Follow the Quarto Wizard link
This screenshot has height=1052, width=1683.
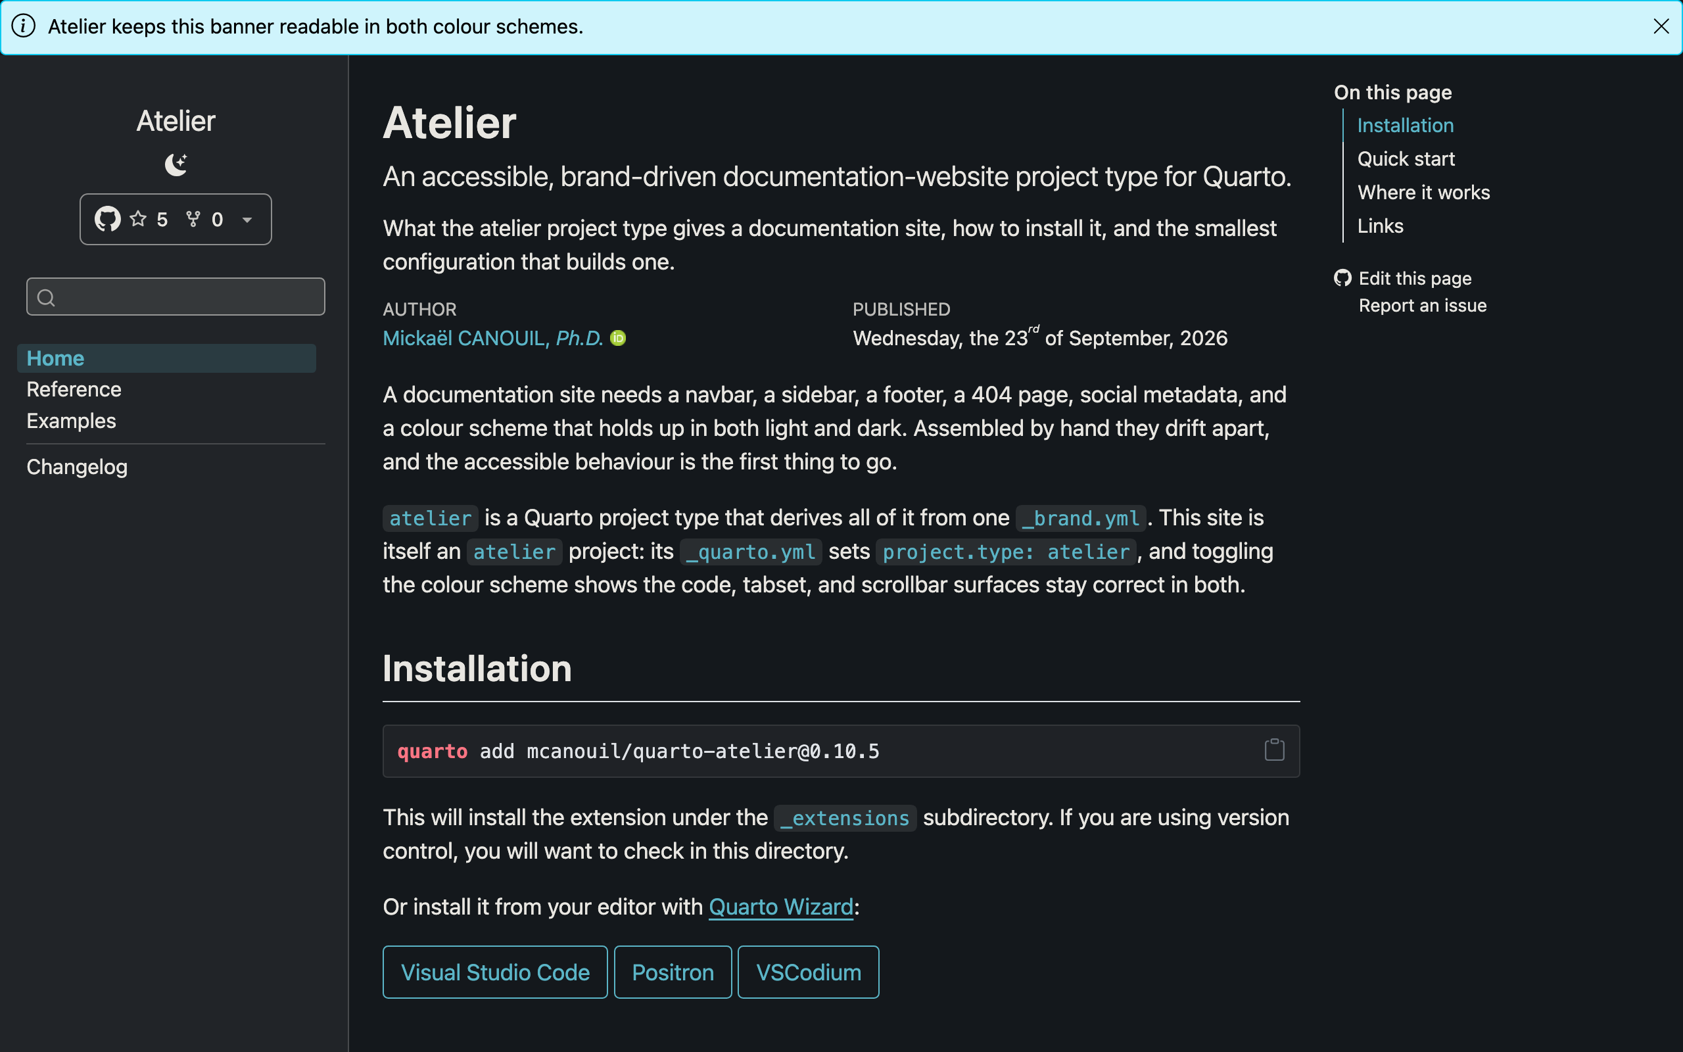781,907
